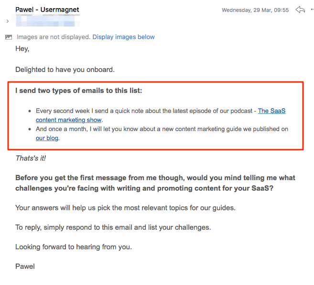Click the blurred recipient address
Image resolution: width=314 pixels, height=285 pixels.
click(48, 21)
